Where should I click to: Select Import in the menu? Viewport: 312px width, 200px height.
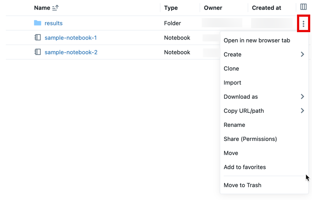[232, 83]
